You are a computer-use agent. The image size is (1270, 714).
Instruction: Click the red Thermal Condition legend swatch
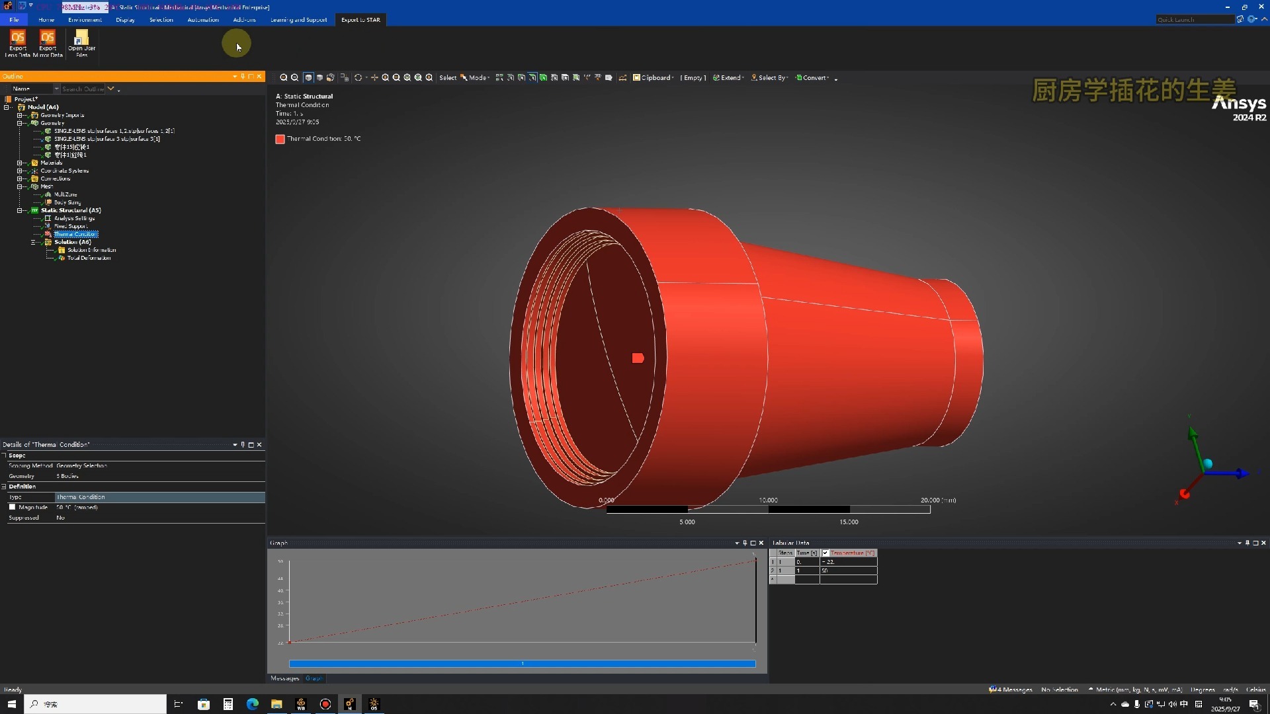pyautogui.click(x=280, y=139)
